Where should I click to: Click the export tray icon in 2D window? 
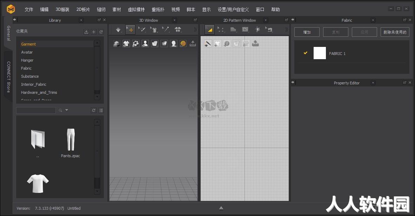click(x=255, y=43)
